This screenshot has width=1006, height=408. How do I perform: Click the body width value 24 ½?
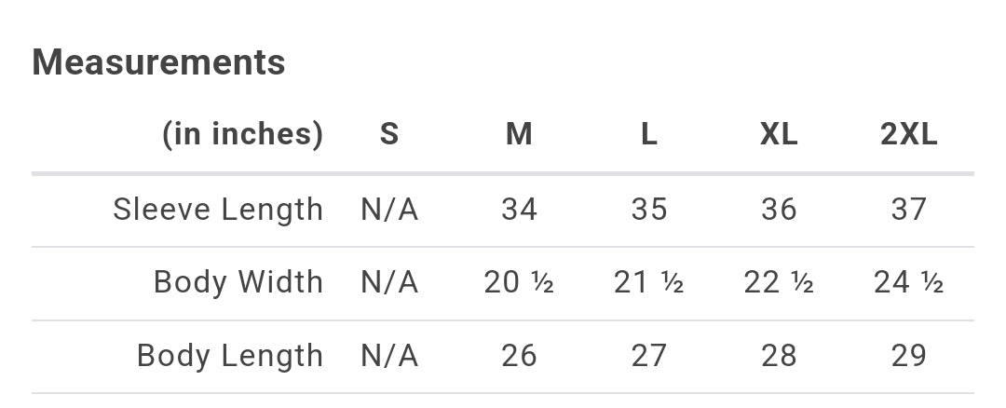[x=908, y=282]
